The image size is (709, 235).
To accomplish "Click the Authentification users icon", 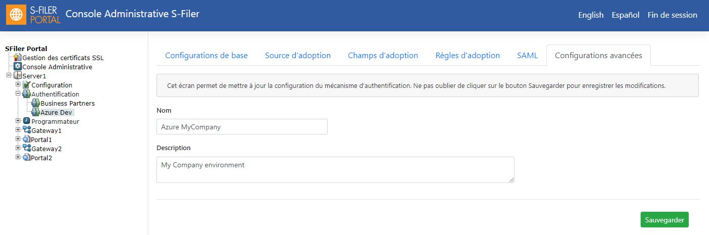I will pyautogui.click(x=27, y=94).
